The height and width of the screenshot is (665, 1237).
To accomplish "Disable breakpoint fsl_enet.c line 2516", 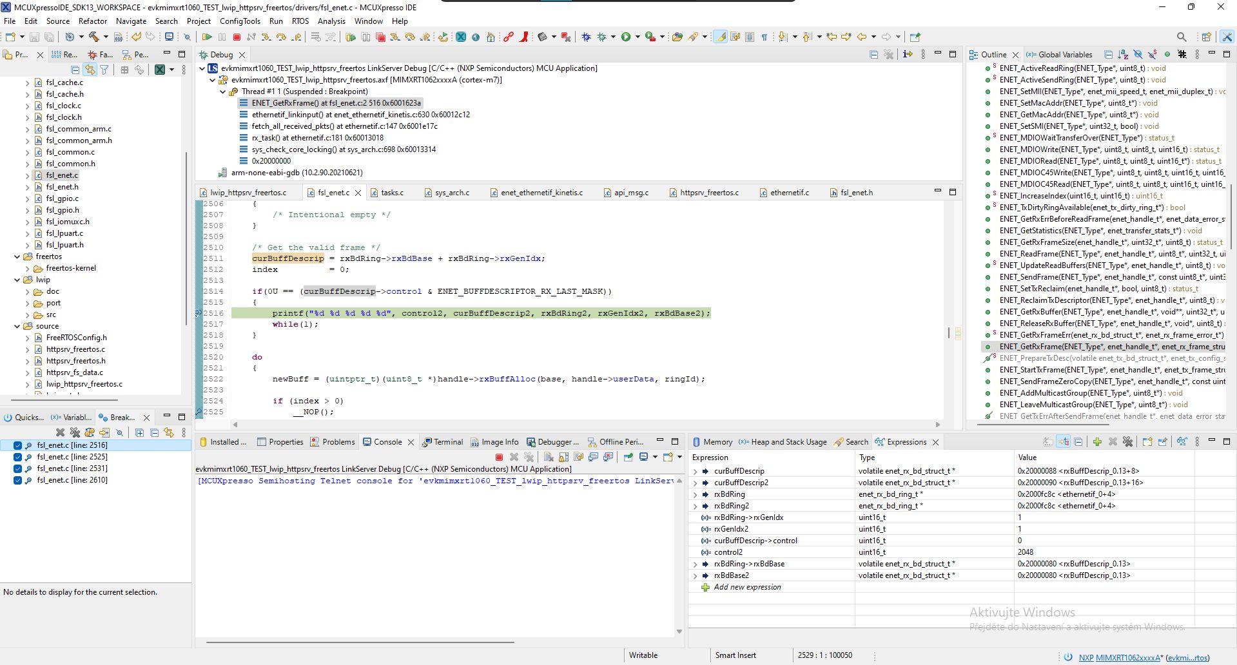I will 17,445.
